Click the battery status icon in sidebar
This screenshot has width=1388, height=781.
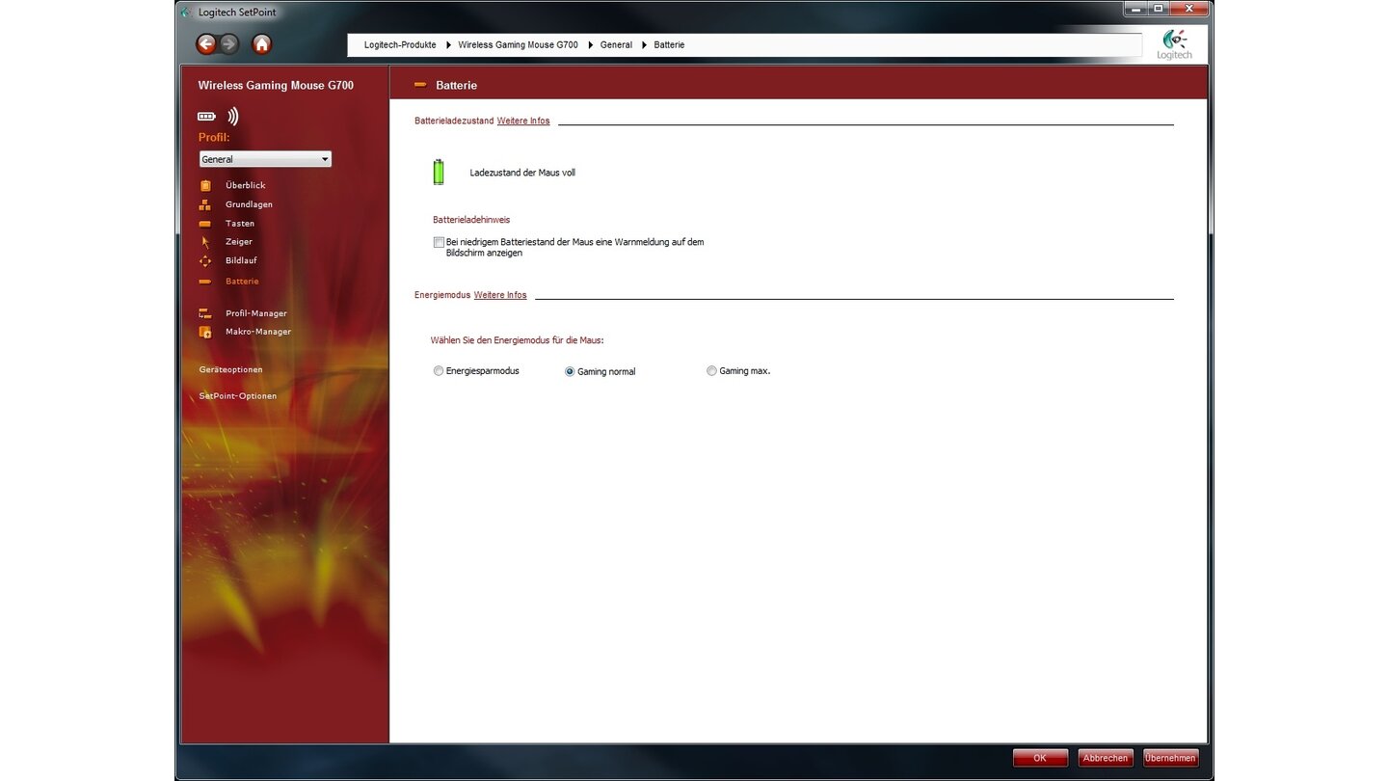206,117
